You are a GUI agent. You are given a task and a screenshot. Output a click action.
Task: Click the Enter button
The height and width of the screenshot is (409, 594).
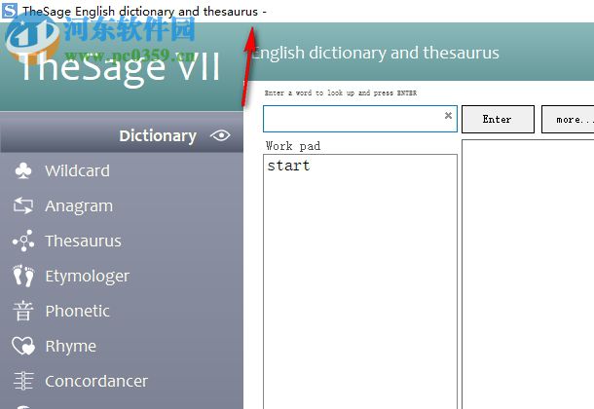(498, 119)
